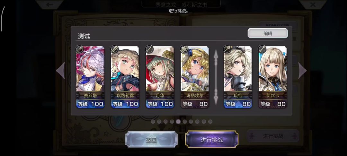Click the 返回 button
The width and height of the screenshot is (347, 156).
151,139
